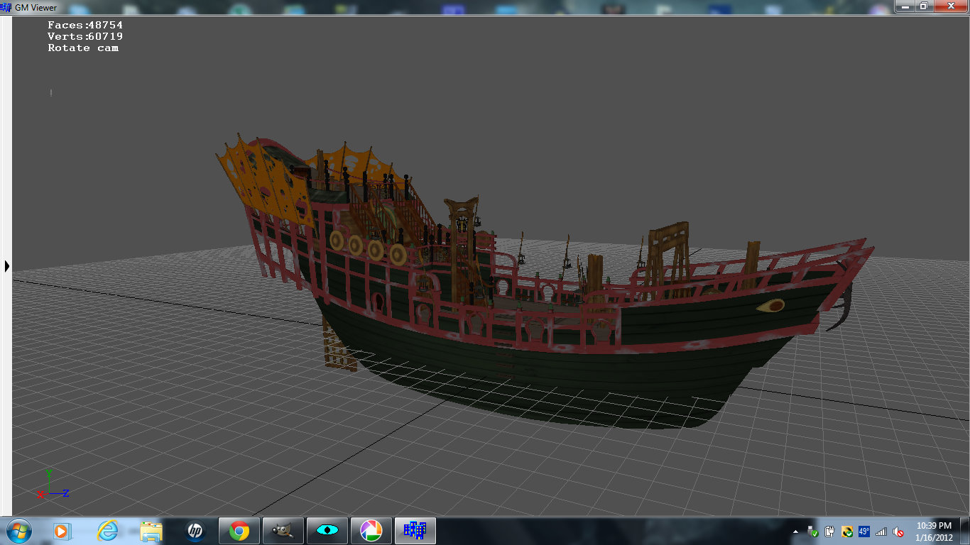Click Safely Remove Hardware tray icon

pyautogui.click(x=812, y=531)
